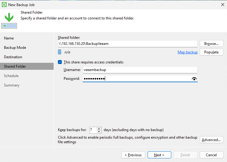Viewport: 227px width, 162px height.
Task: Proceed with the Next > button
Action: click(x=159, y=155)
